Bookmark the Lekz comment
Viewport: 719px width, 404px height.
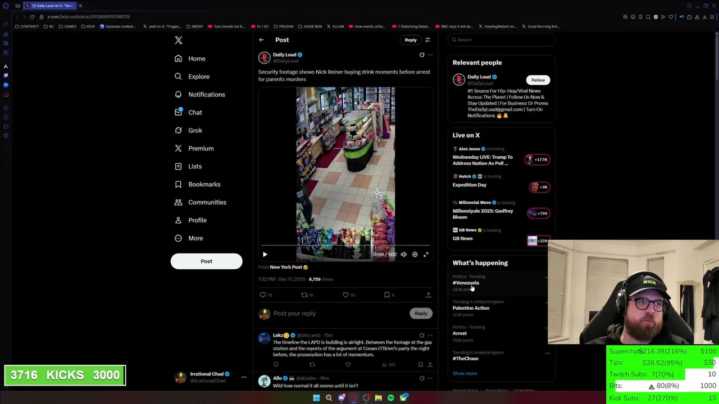[x=420, y=365]
